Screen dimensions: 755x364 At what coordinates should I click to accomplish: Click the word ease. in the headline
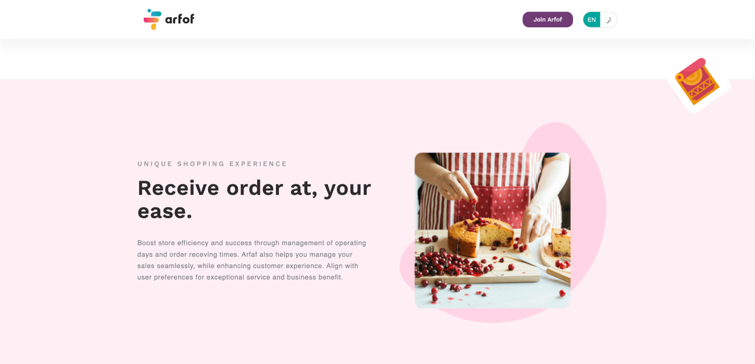[x=165, y=212]
